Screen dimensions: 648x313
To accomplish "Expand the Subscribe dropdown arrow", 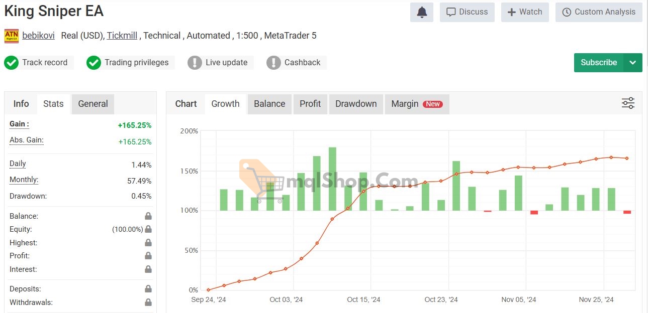I will pyautogui.click(x=633, y=63).
